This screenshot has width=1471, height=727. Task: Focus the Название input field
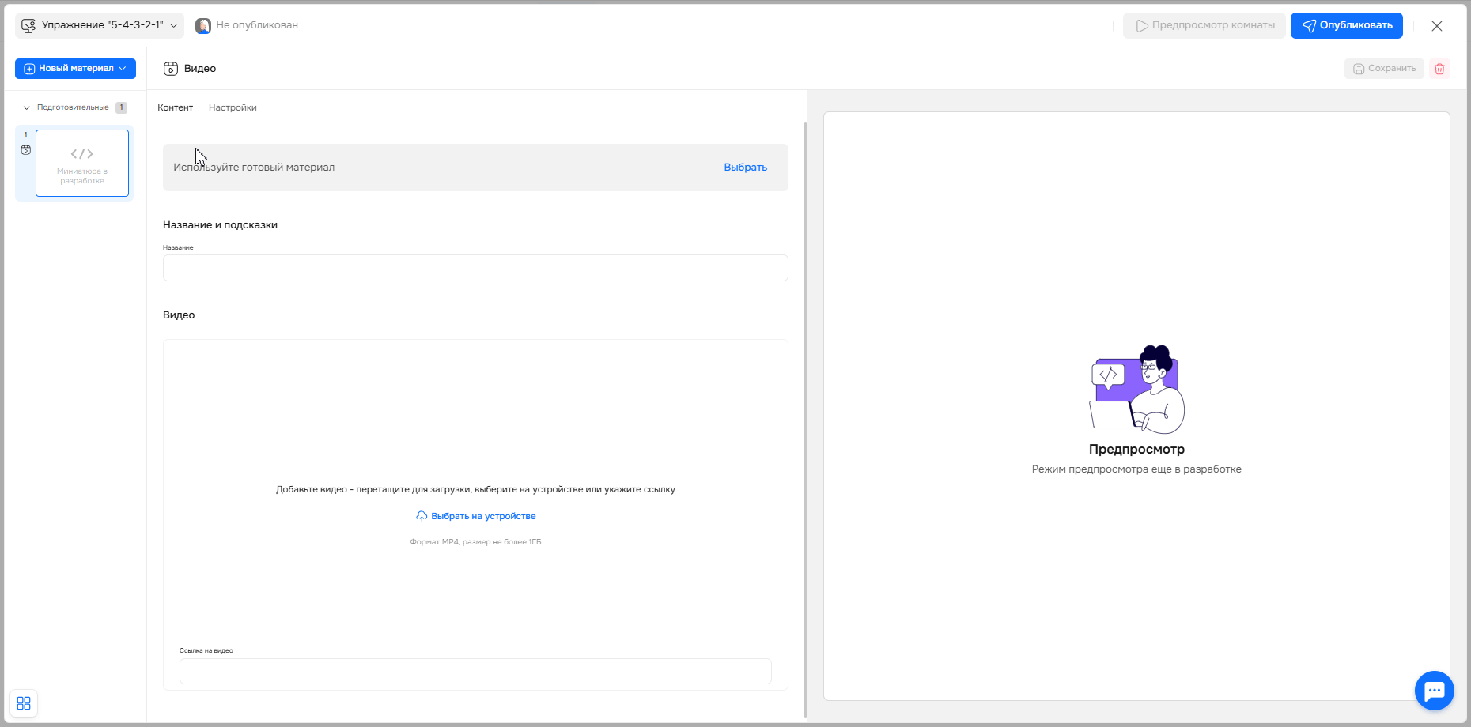point(475,268)
